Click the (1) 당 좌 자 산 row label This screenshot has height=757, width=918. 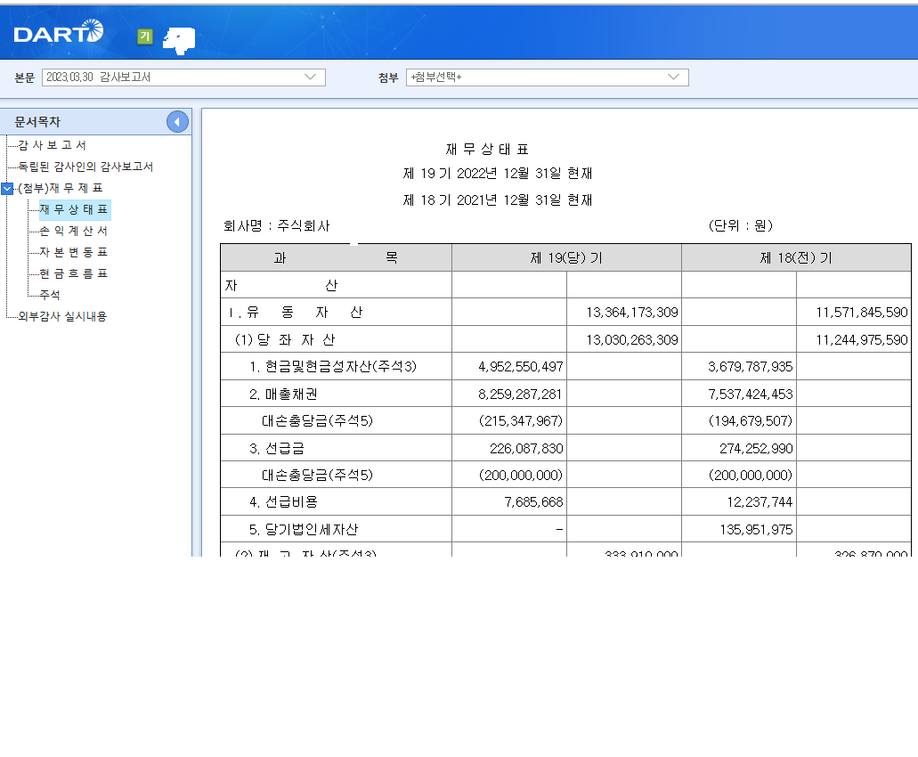click(285, 339)
